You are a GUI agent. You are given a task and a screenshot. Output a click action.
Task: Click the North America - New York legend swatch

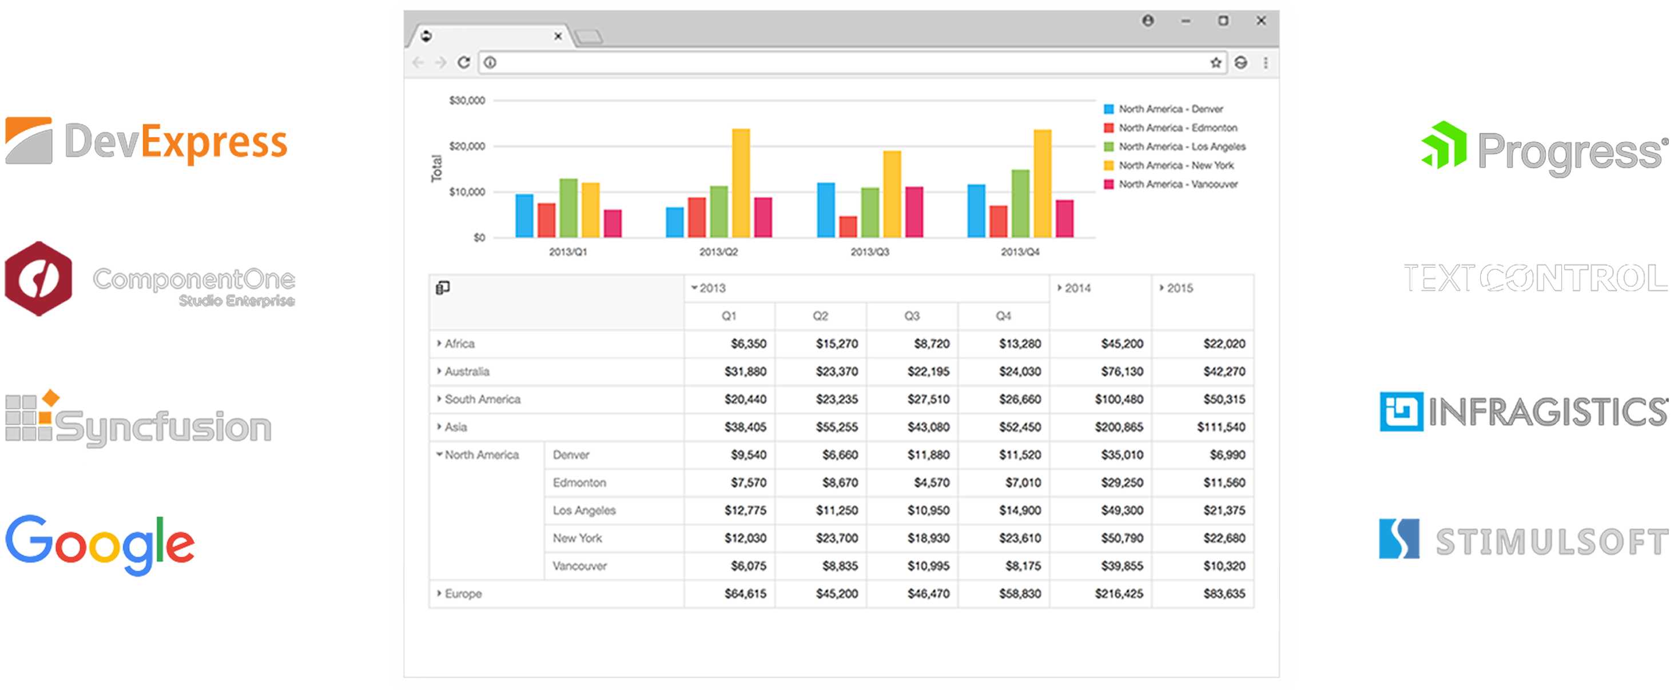coord(1108,166)
